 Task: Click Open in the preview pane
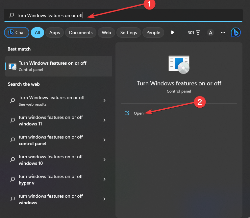(138, 113)
